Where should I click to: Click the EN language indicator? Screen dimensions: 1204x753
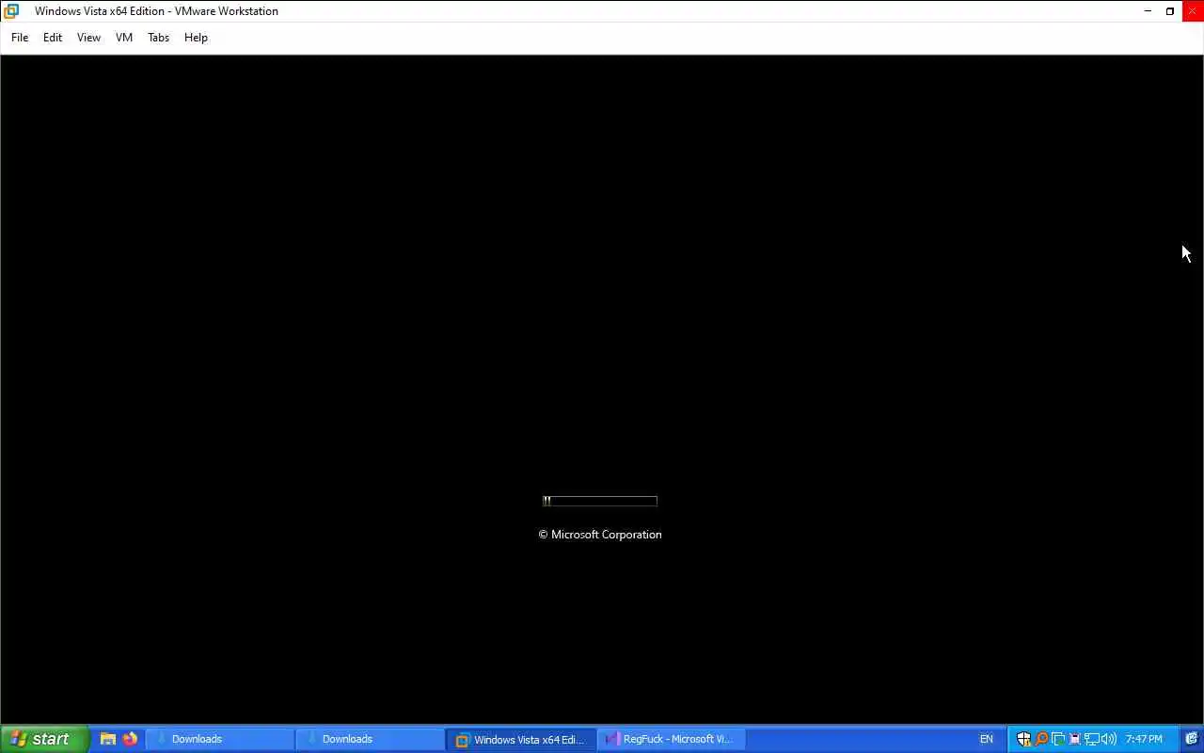click(x=986, y=740)
